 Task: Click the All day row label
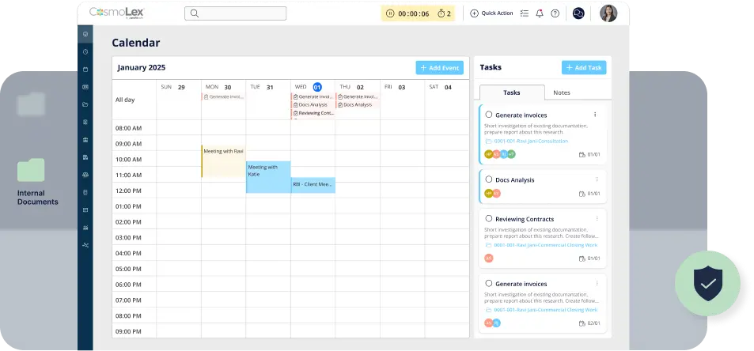125,100
